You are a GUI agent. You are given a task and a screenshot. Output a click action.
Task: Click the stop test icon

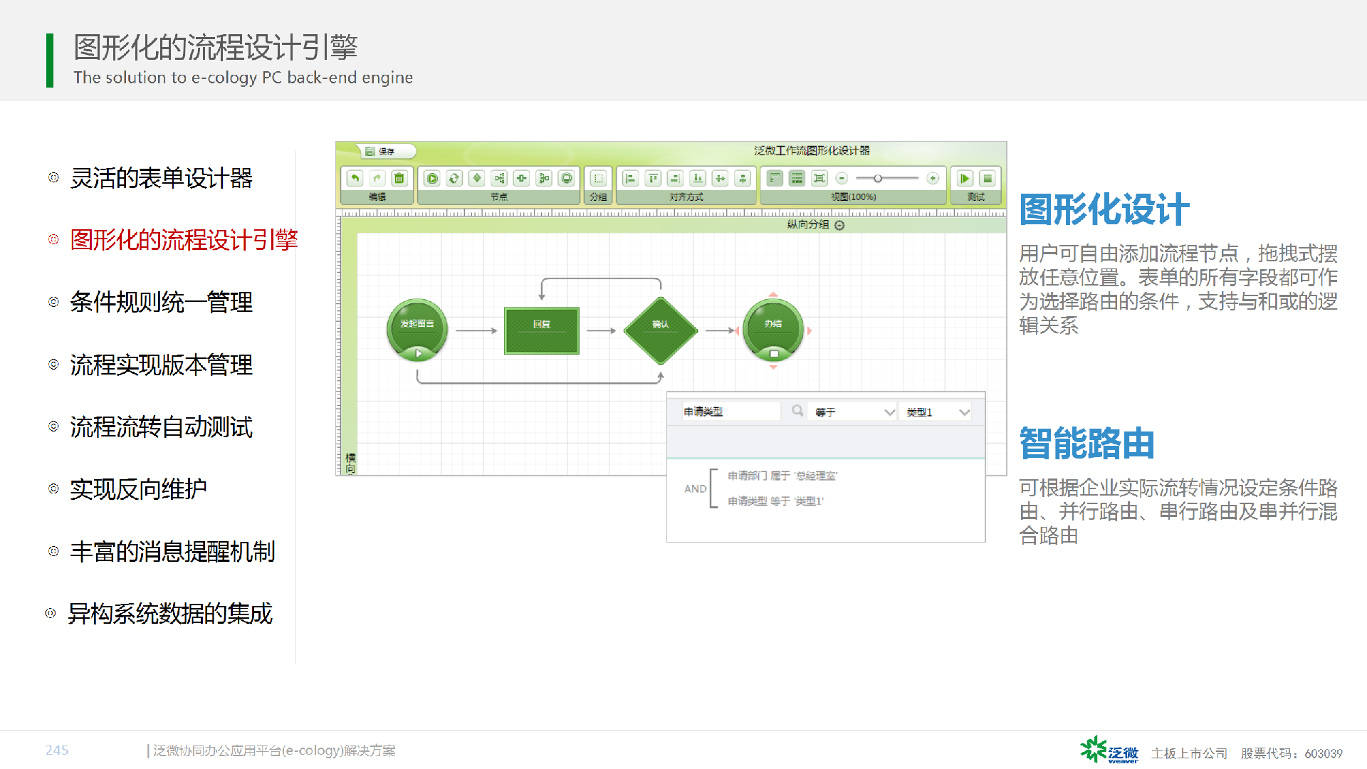click(x=988, y=178)
